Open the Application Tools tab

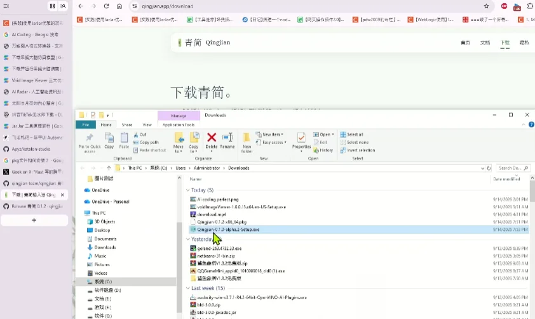(179, 124)
